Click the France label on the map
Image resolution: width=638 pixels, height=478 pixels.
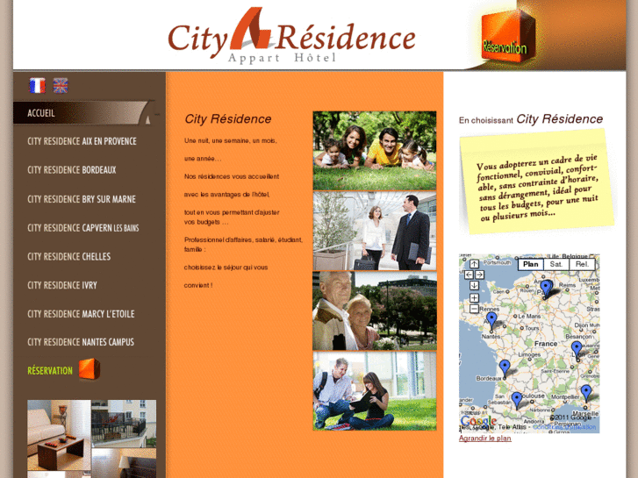[546, 344]
